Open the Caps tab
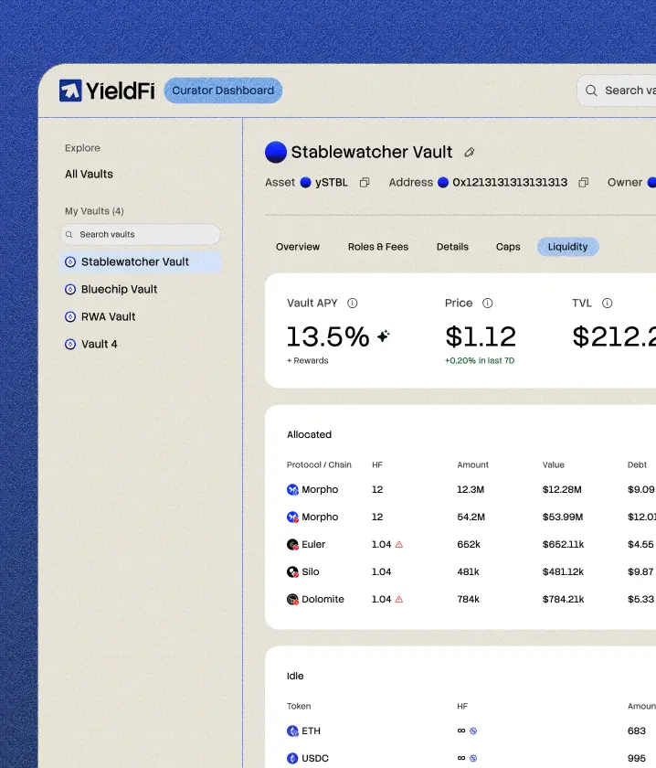656x768 pixels. pos(508,247)
